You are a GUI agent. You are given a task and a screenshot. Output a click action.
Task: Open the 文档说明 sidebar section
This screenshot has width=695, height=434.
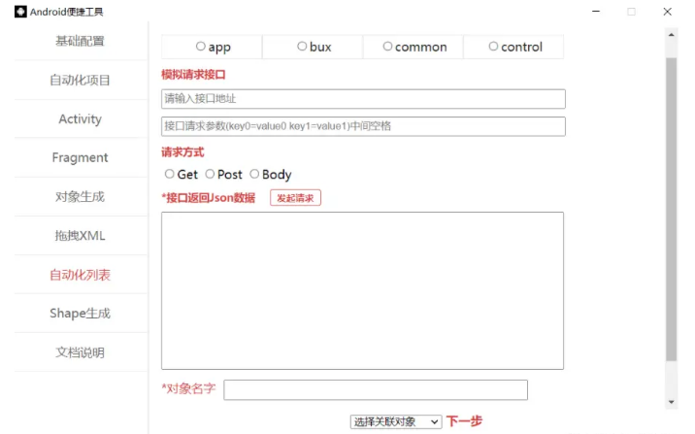(80, 352)
